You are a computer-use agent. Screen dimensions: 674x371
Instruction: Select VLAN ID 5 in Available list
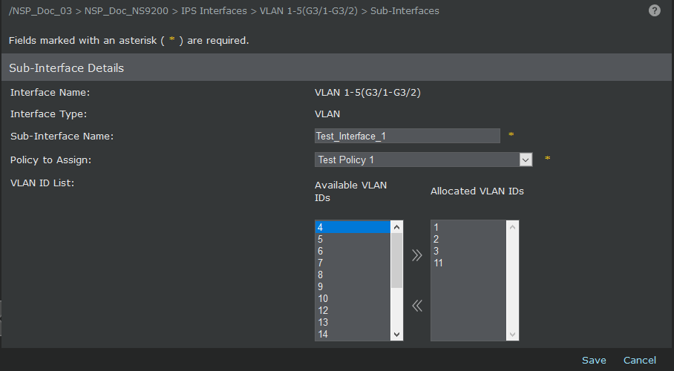point(353,239)
